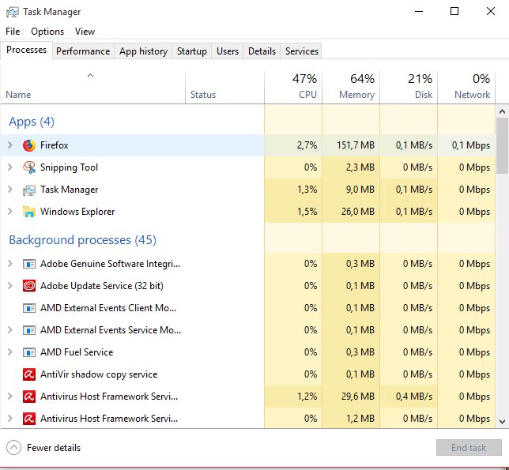Click the Firefox app icon
The height and width of the screenshot is (470, 509).
(29, 145)
